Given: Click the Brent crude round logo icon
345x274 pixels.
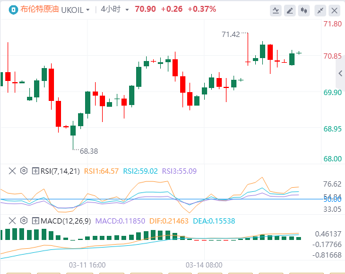Looking at the screenshot, I should pyautogui.click(x=13, y=10).
